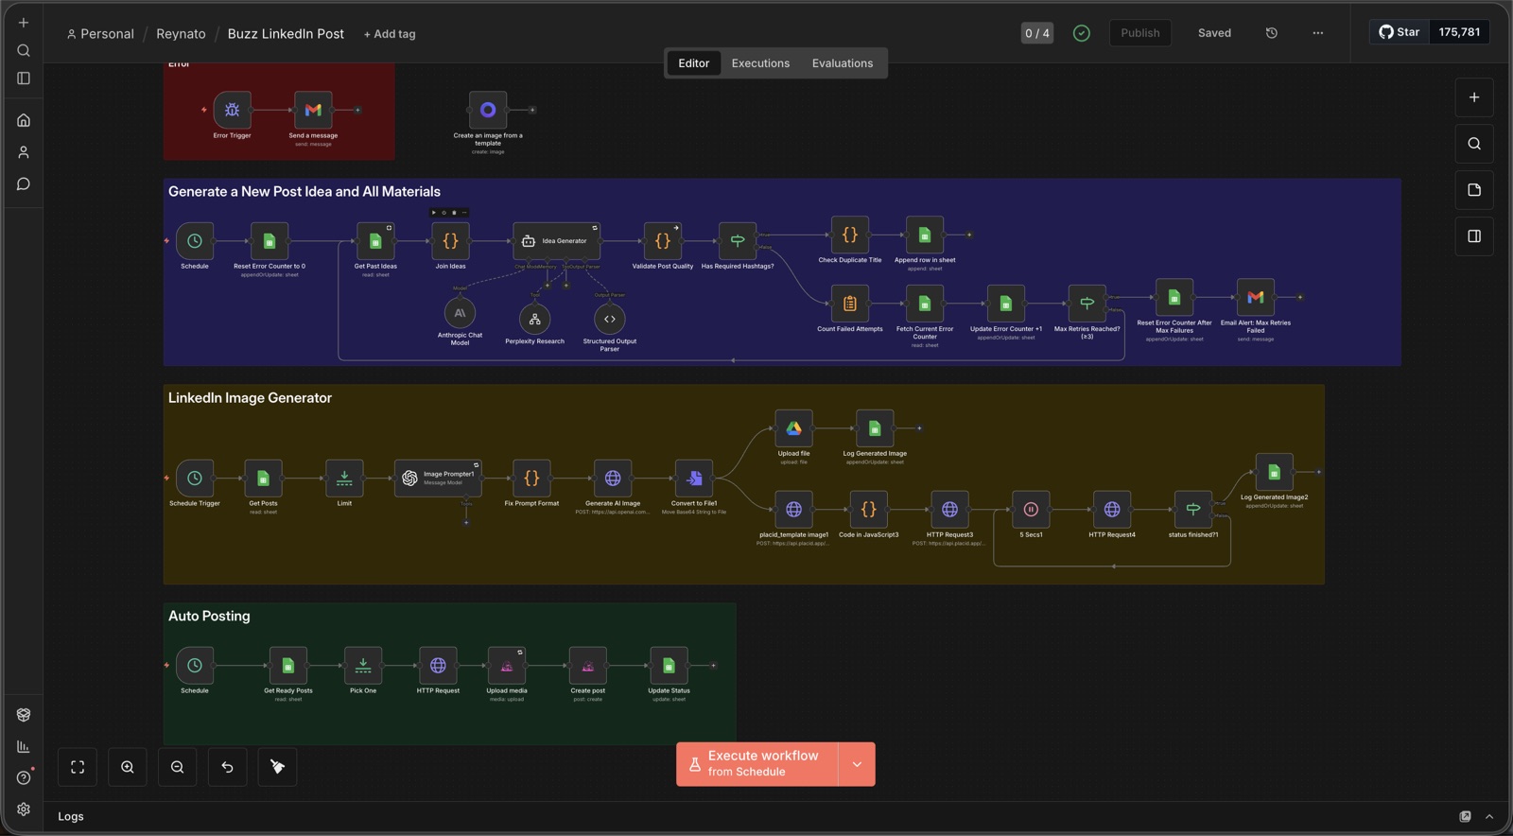Open the Check Duplicate Title node
The width and height of the screenshot is (1513, 836).
(x=850, y=235)
